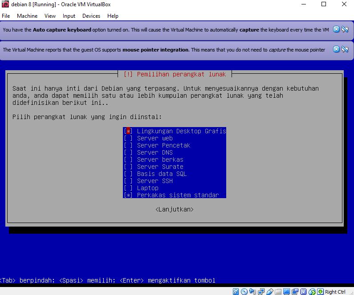Dismiss the mouse pointer integration notification

pos(336,49)
